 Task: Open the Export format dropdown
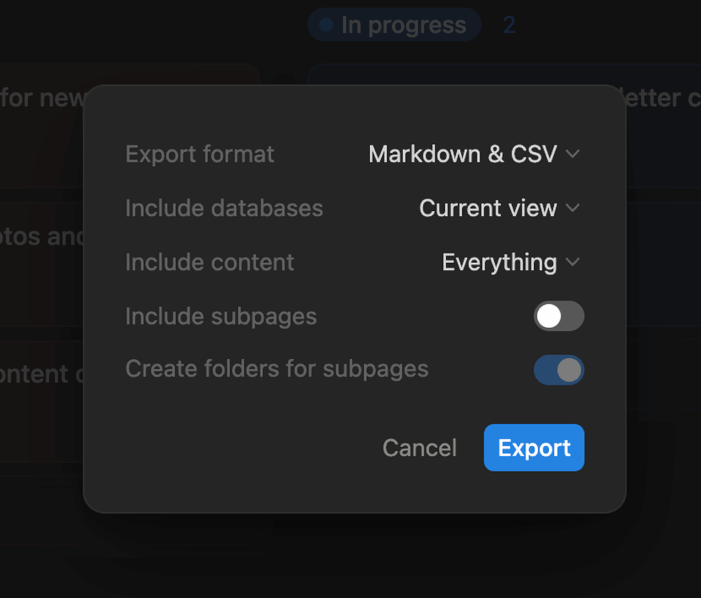coord(475,154)
